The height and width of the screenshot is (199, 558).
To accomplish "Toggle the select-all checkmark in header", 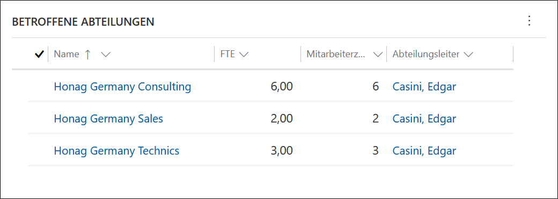I will click(x=39, y=54).
